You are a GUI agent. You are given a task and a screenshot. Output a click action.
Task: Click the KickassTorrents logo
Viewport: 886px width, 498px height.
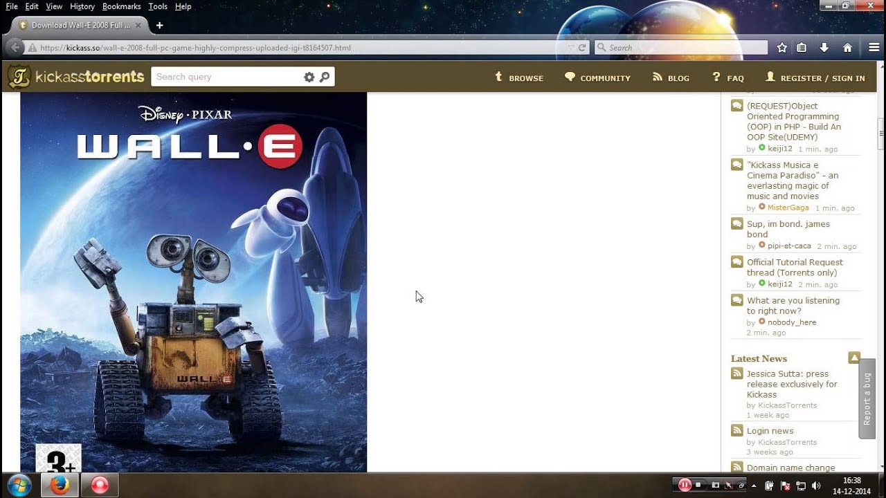coord(76,77)
